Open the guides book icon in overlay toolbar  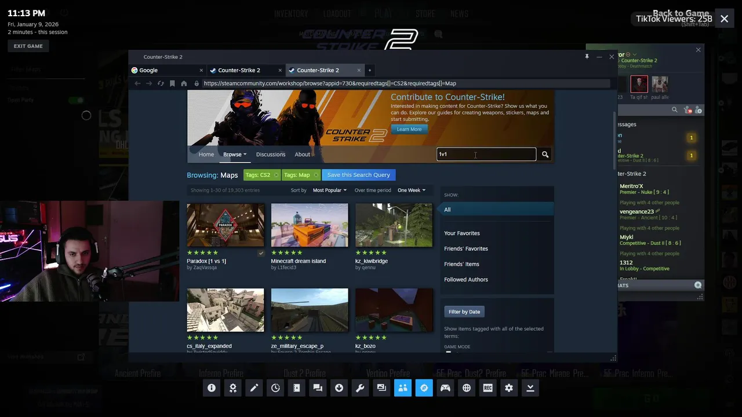click(x=297, y=388)
